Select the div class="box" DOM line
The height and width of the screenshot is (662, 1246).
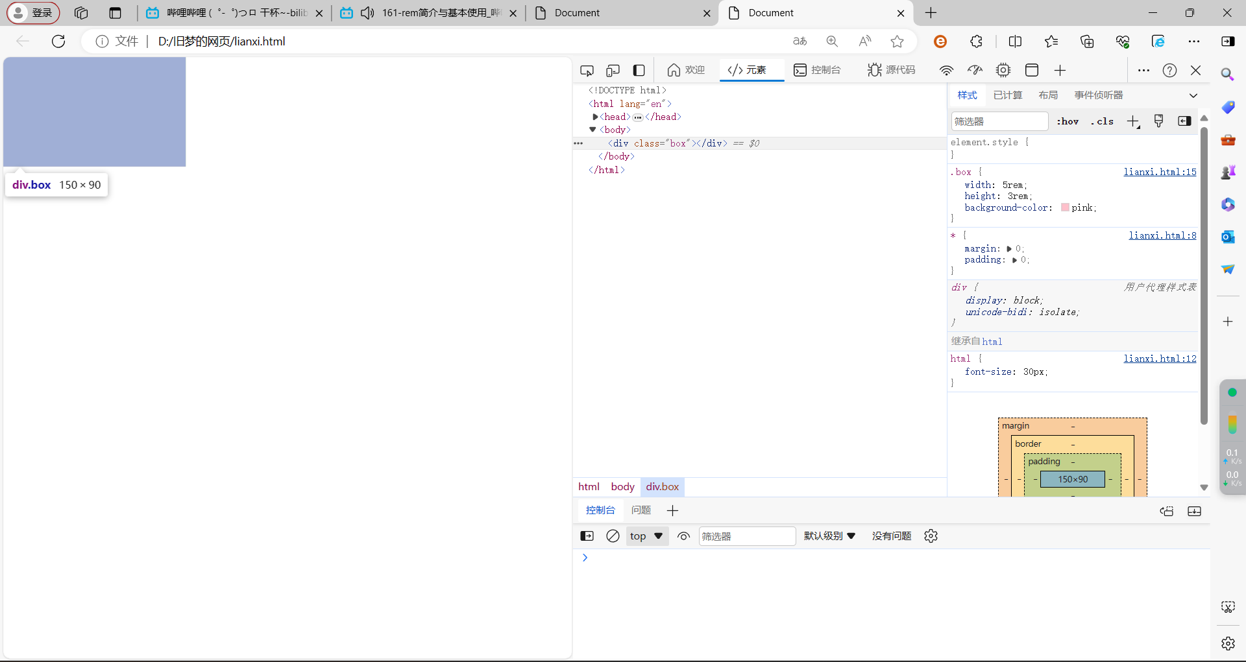click(759, 143)
